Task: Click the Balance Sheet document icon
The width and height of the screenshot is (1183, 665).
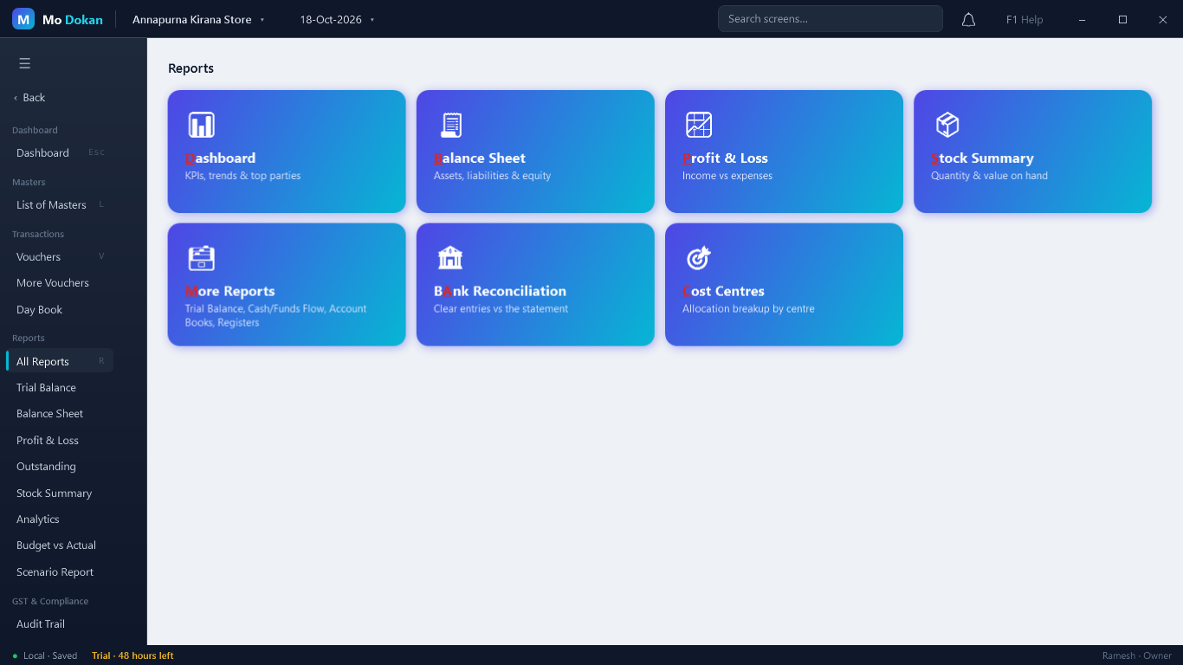Action: [450, 125]
